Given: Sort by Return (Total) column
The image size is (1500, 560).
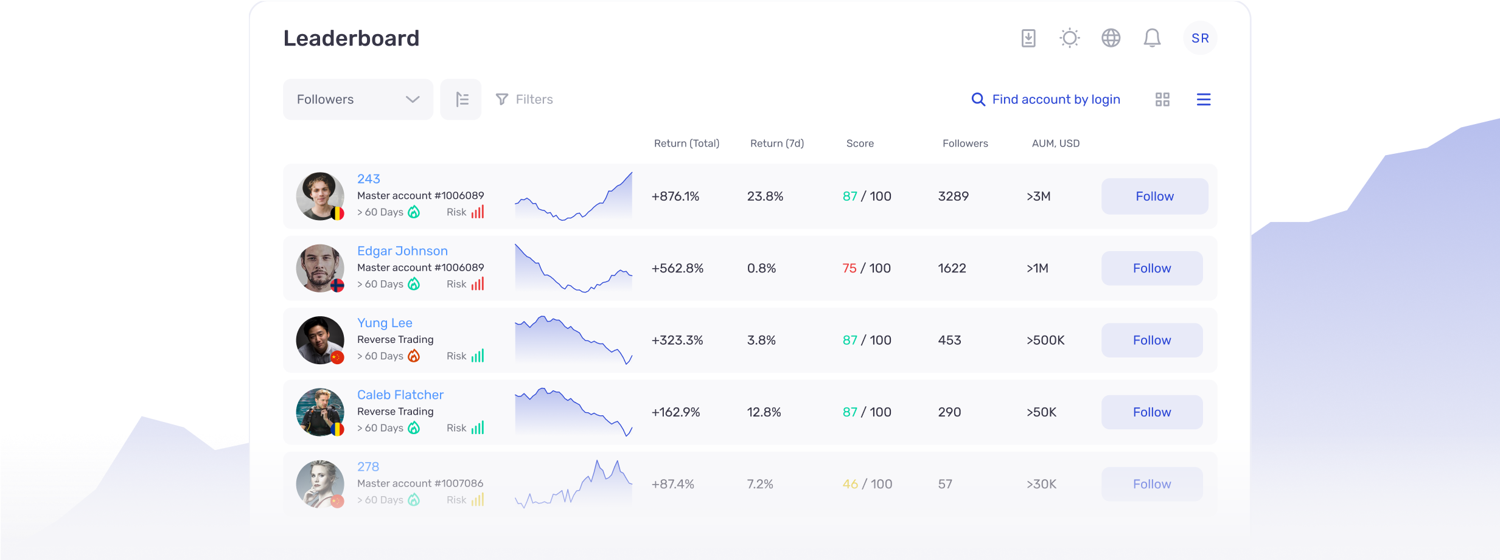Looking at the screenshot, I should pyautogui.click(x=686, y=143).
